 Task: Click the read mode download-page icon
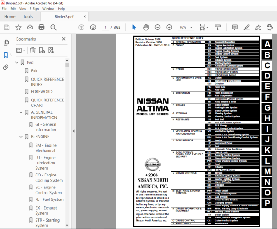217,27
